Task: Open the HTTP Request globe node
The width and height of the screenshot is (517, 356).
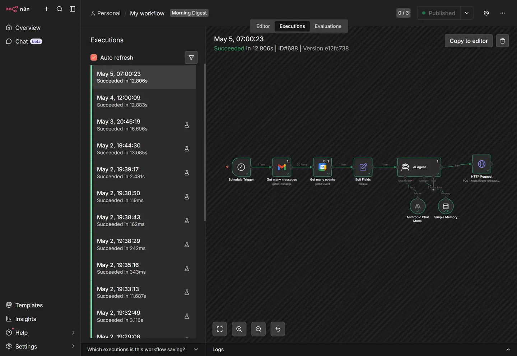Action: pos(482,164)
